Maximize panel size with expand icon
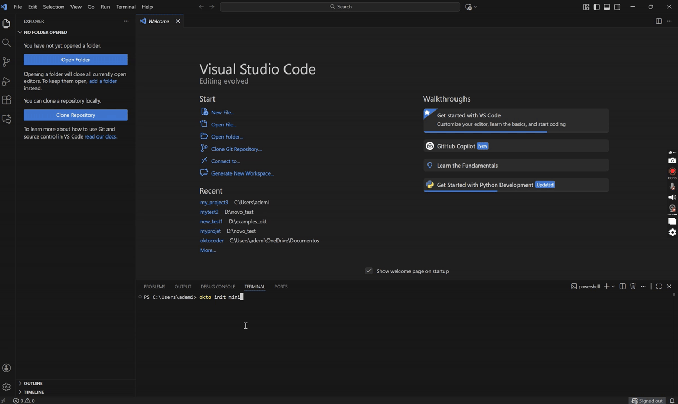Screen dimensions: 678x404 click(658, 286)
